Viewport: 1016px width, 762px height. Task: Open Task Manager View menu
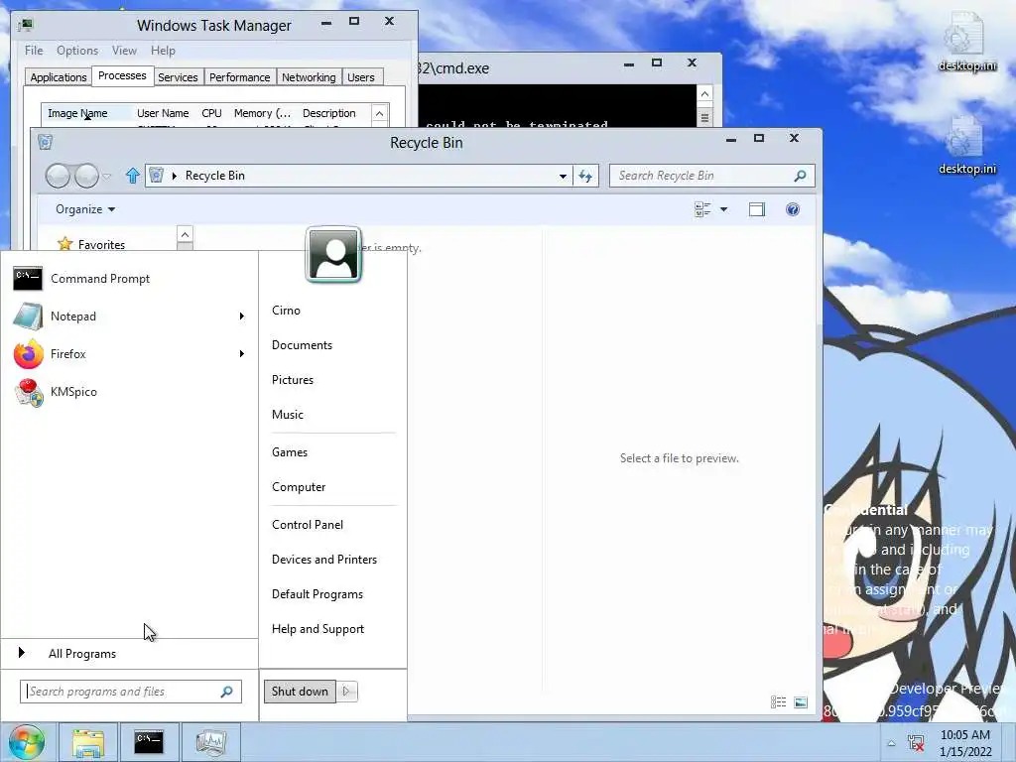coord(124,51)
